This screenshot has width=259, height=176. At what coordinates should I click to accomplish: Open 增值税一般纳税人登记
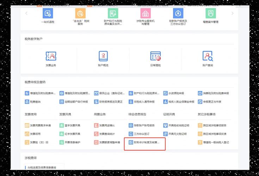tap(214, 142)
